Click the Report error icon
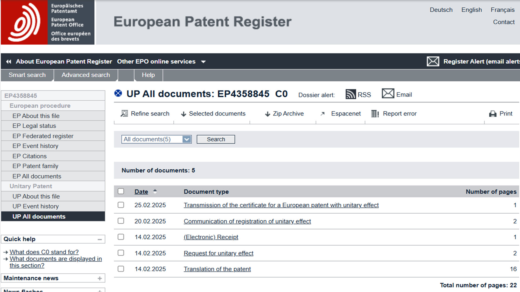 (375, 114)
